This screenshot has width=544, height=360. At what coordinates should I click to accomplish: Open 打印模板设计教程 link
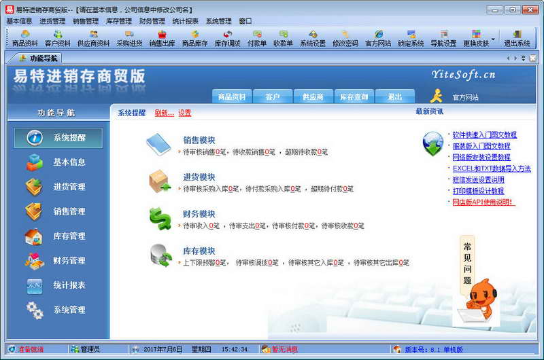[x=478, y=191]
